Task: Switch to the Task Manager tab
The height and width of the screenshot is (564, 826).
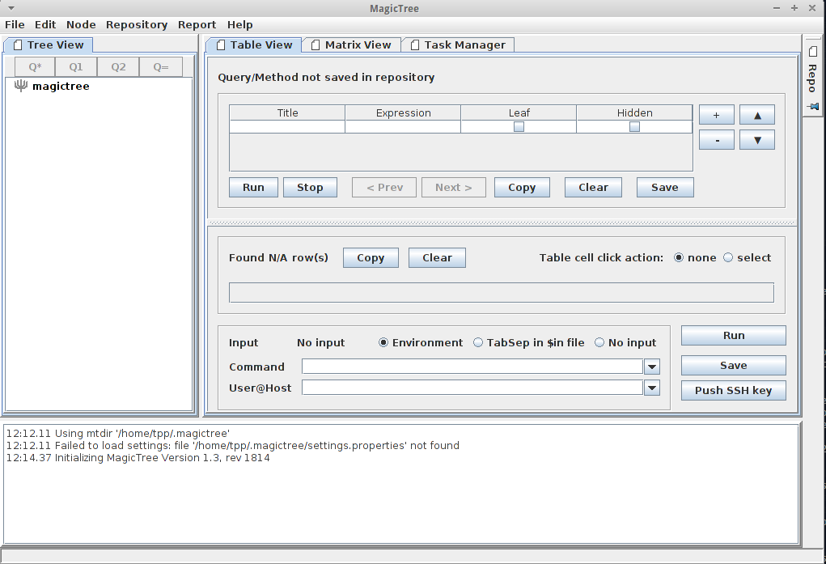Action: coord(458,45)
